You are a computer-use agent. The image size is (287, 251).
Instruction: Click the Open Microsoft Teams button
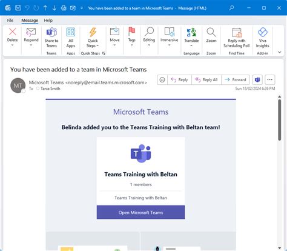[140, 212]
